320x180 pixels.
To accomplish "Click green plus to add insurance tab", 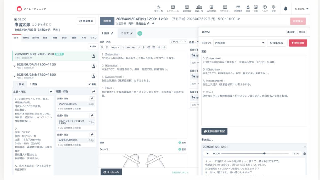I will click(140, 33).
